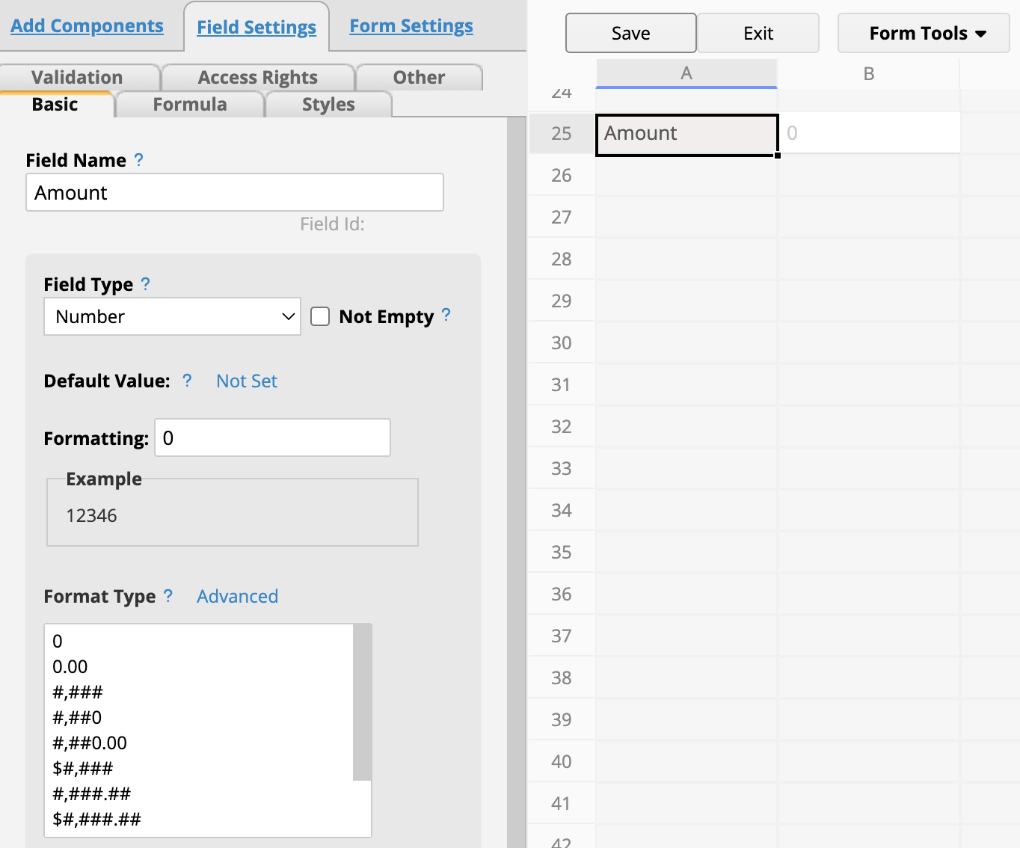
Task: Click the Format Type list scrollbar
Action: (x=362, y=703)
